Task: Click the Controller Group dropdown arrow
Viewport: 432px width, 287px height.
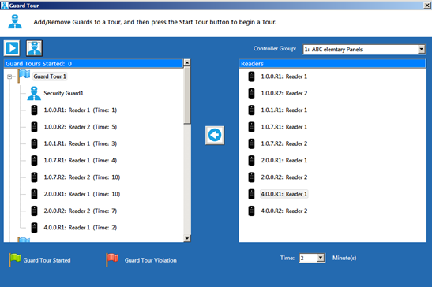Action: (421, 49)
